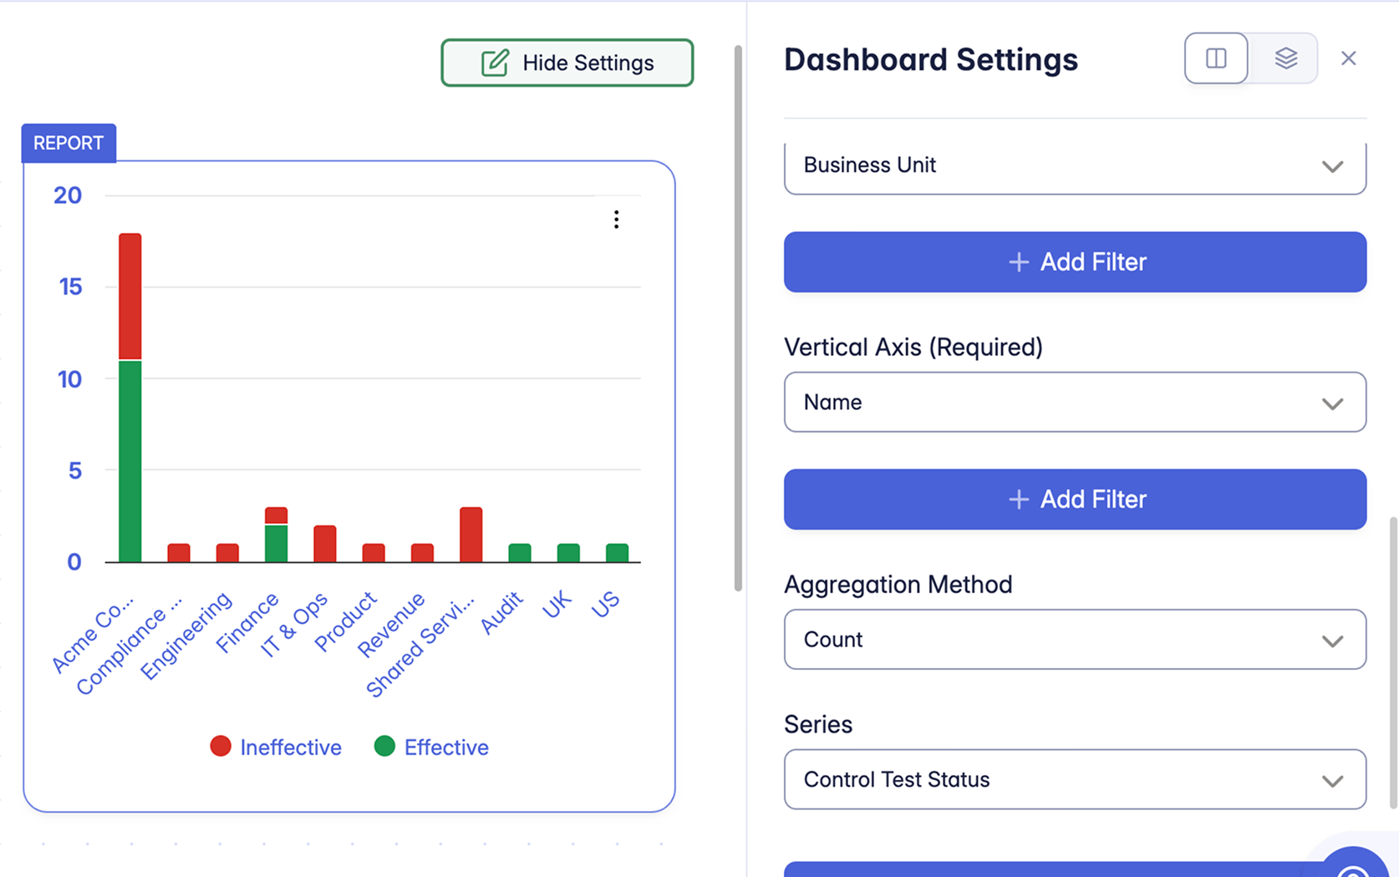The height and width of the screenshot is (877, 1399).
Task: Click the red Shared Services bar
Action: click(471, 535)
